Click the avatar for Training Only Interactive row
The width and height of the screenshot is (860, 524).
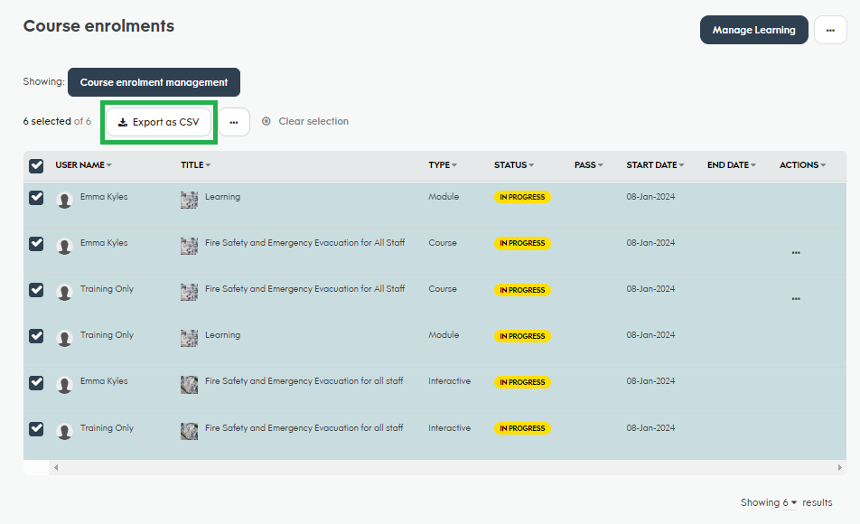pyautogui.click(x=64, y=431)
